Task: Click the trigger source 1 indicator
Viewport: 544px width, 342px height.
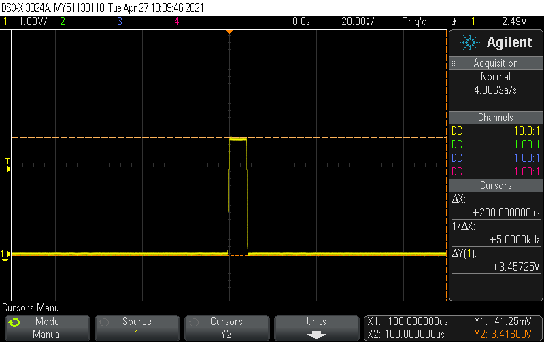Action: (473, 22)
